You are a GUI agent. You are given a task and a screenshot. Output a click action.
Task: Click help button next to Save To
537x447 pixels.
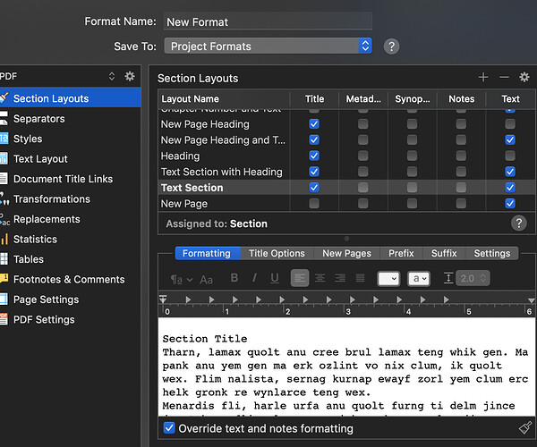[x=391, y=46]
